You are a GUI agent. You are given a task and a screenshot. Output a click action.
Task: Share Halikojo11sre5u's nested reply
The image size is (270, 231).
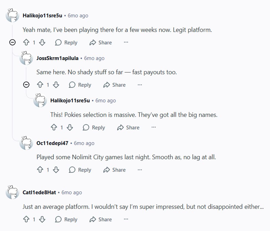pos(128,128)
